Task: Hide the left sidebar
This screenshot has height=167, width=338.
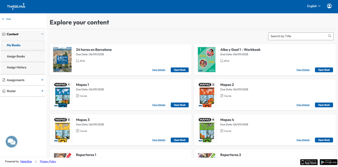Action: pos(7,19)
